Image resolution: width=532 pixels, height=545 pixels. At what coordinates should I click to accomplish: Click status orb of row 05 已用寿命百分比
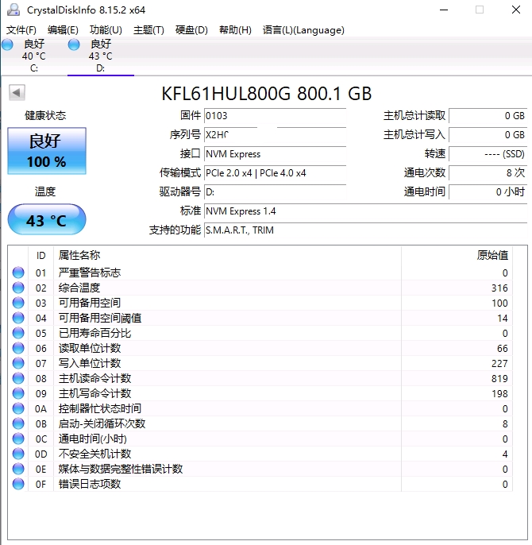pyautogui.click(x=18, y=334)
